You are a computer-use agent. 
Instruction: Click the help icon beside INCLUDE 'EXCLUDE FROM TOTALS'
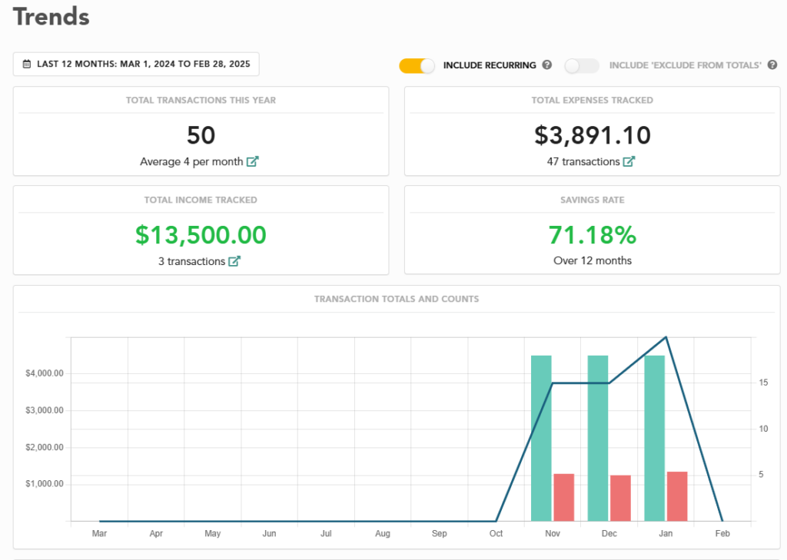772,65
